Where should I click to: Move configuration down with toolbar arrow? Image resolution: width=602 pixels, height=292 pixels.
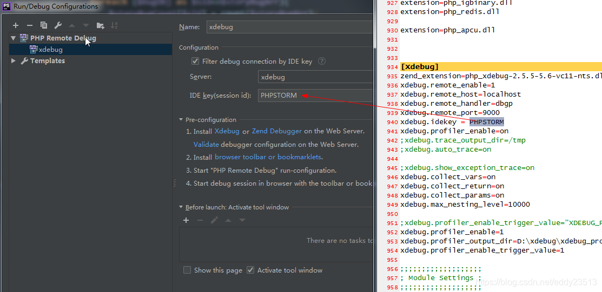(86, 26)
